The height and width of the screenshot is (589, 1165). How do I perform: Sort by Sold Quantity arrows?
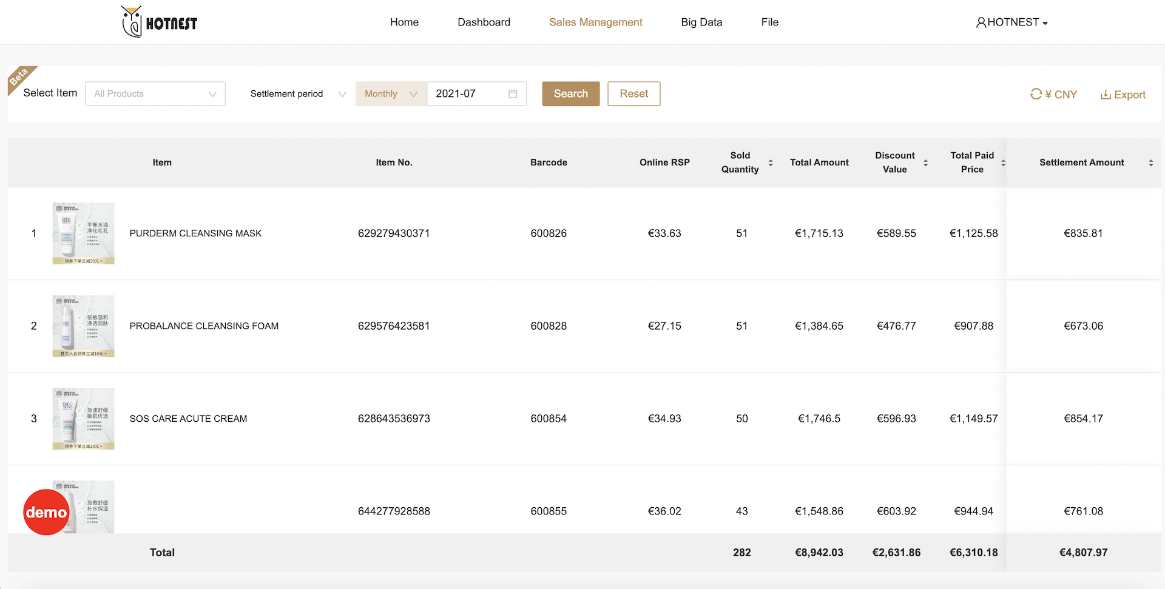coord(771,162)
